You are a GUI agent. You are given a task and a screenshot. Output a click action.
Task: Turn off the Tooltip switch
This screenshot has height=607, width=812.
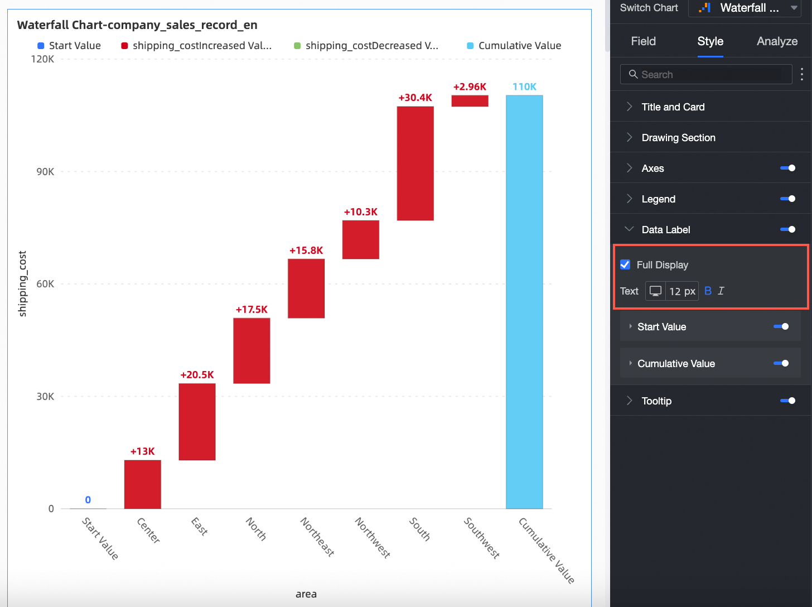click(788, 401)
